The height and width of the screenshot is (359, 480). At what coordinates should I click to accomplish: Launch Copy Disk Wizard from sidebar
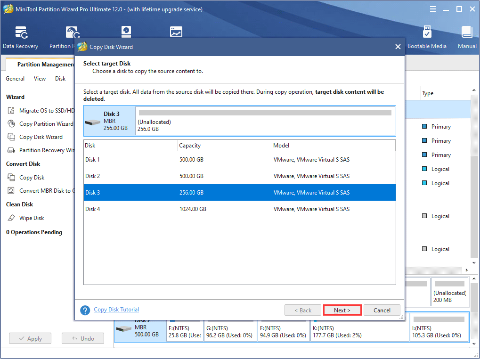(35, 137)
